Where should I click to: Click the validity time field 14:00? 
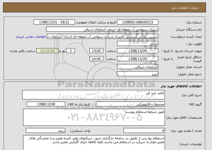coord(96,59)
